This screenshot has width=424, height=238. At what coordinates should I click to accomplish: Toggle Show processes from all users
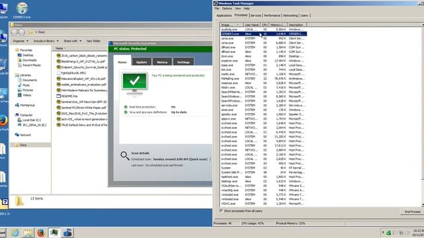tap(221, 211)
